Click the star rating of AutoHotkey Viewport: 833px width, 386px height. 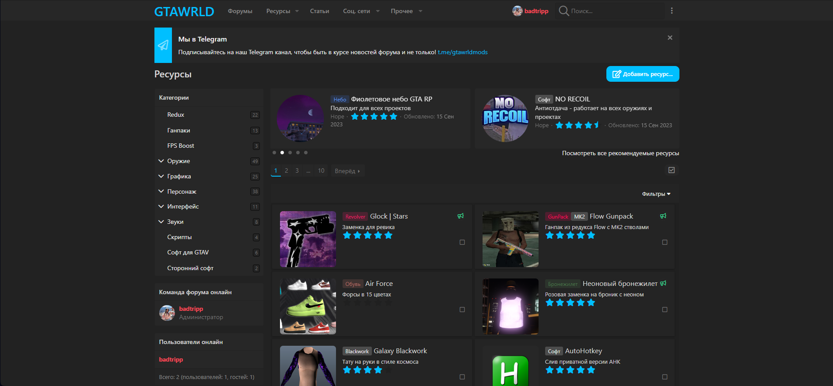(x=570, y=370)
